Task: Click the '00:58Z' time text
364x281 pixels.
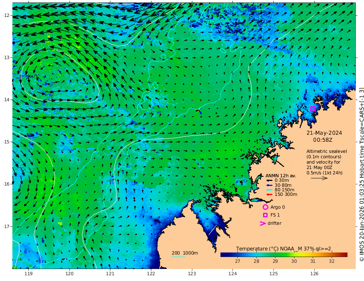Action: click(x=323, y=140)
